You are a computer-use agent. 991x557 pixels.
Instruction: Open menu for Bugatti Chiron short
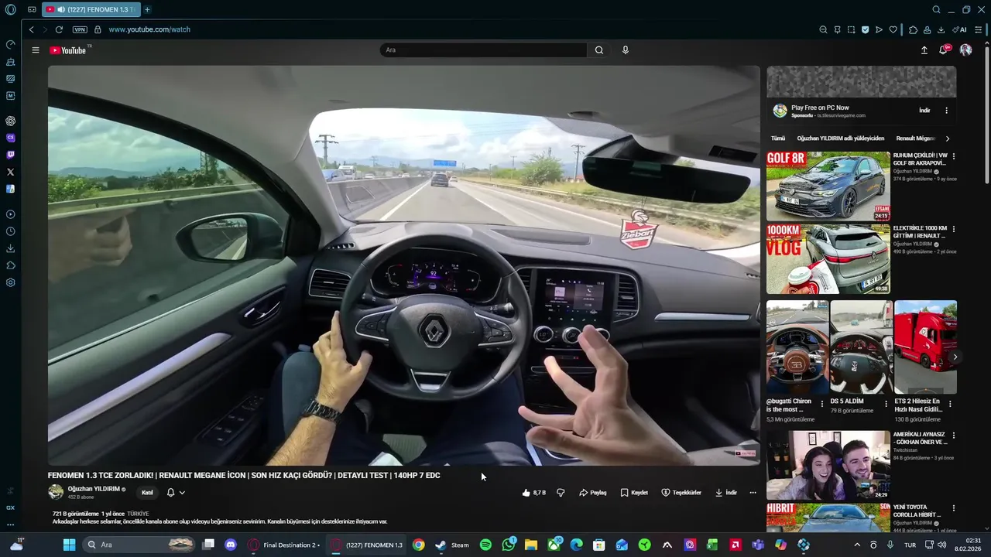coord(821,404)
